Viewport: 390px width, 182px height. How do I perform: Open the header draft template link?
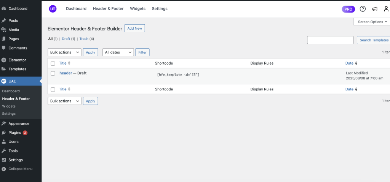[66, 73]
